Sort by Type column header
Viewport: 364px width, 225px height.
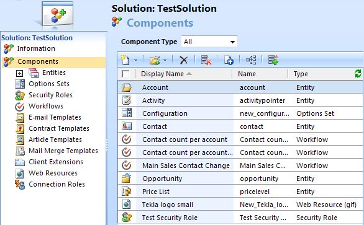point(301,74)
